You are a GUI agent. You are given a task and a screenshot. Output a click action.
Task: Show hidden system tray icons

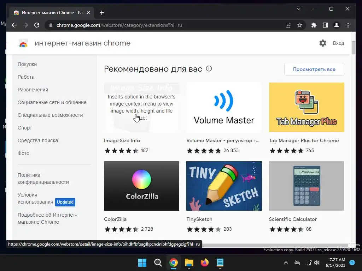click(286, 263)
